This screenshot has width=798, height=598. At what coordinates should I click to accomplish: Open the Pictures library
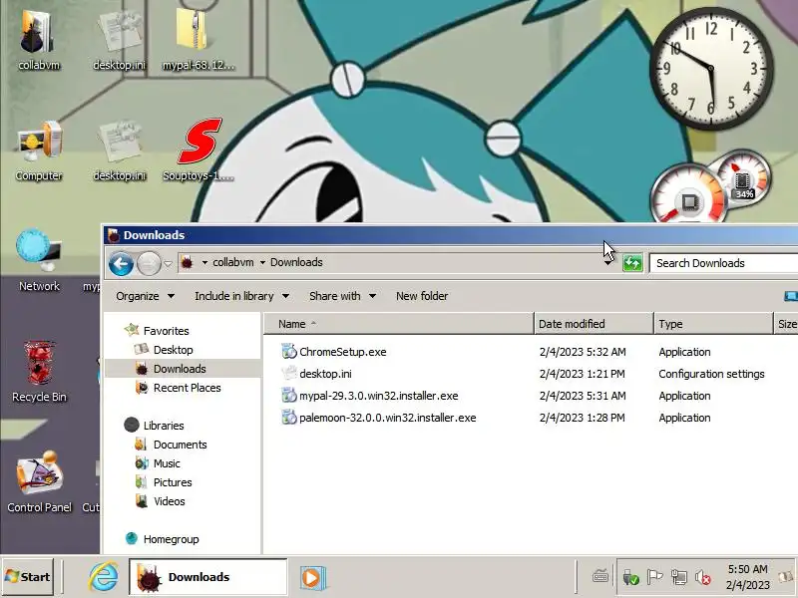(x=173, y=482)
